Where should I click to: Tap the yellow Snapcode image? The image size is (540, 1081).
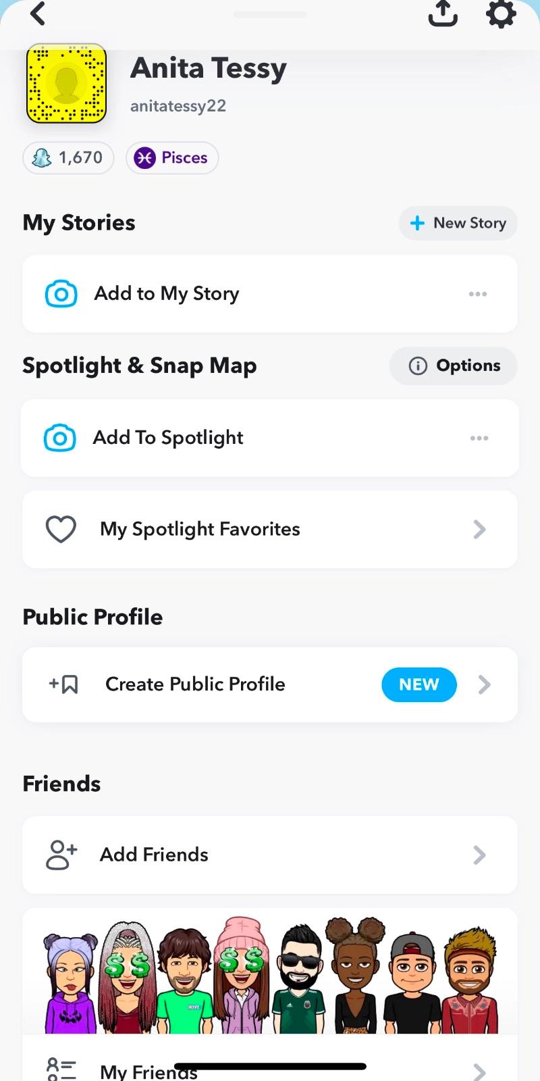pyautogui.click(x=67, y=84)
